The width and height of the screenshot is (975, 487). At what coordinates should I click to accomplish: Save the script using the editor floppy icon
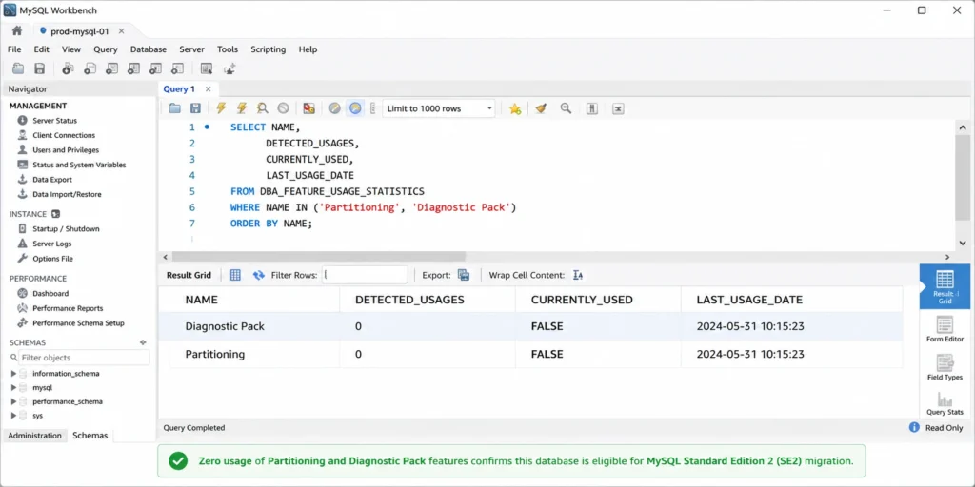[195, 108]
